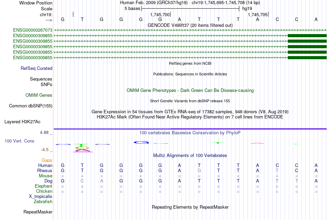
Task: Click the SNPs track label
Action: click(x=46, y=84)
